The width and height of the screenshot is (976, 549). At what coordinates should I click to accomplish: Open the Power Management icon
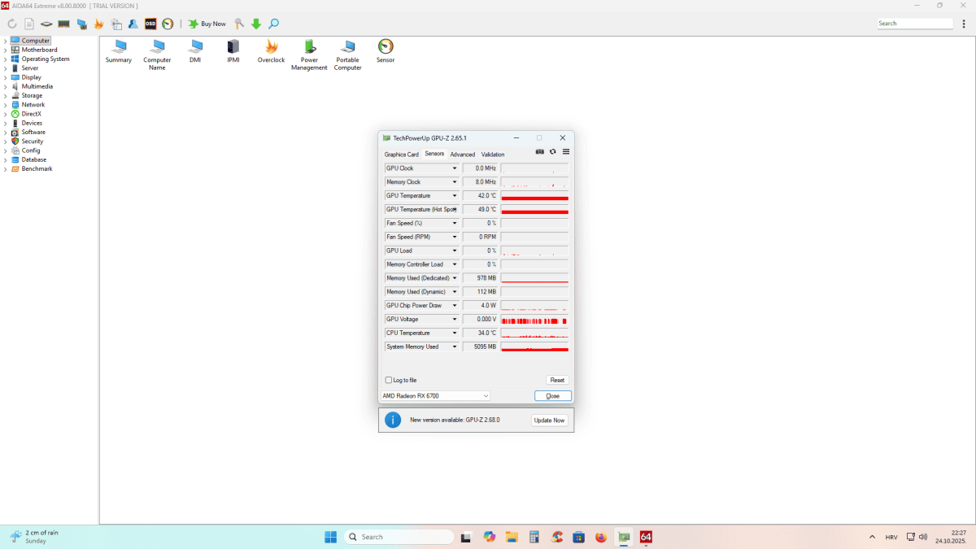[309, 48]
